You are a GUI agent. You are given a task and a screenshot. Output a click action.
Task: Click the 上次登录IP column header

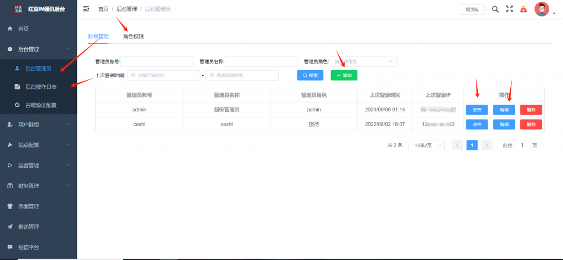(x=438, y=95)
